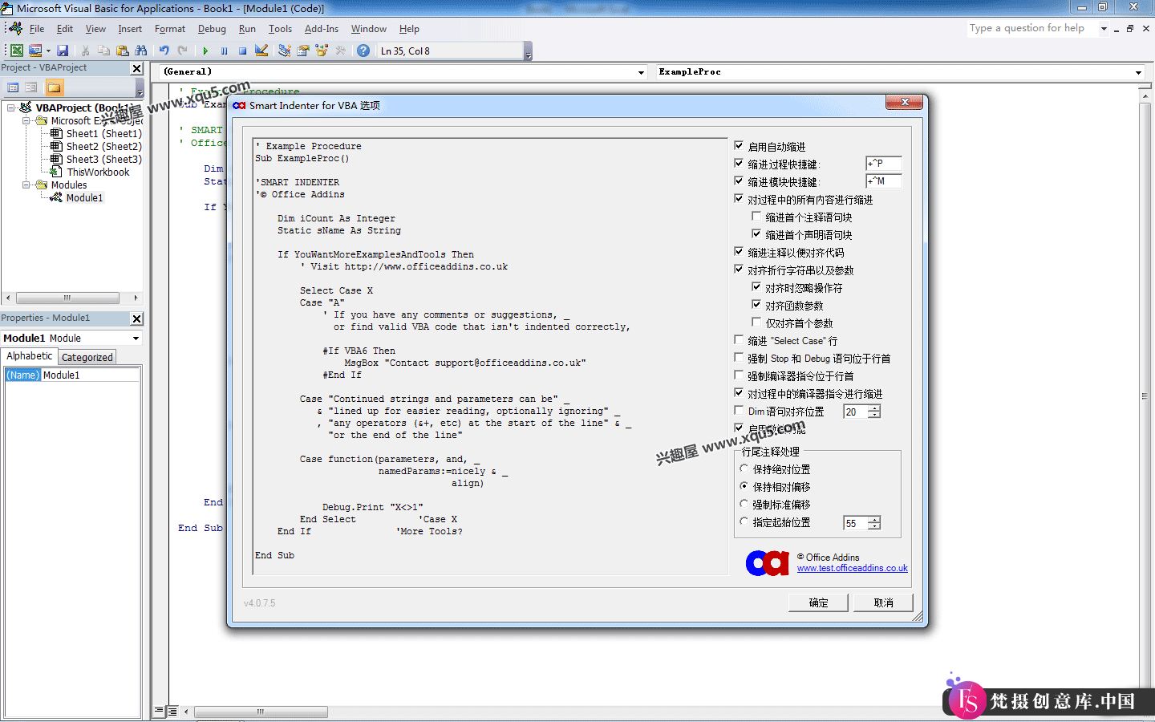
Task: Enable the Dim 语句对齐位置 checkbox
Action: tap(739, 411)
